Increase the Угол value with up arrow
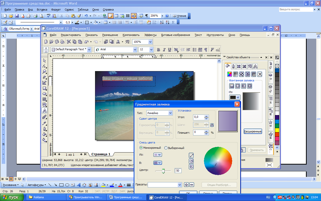 pyautogui.click(x=206, y=116)
